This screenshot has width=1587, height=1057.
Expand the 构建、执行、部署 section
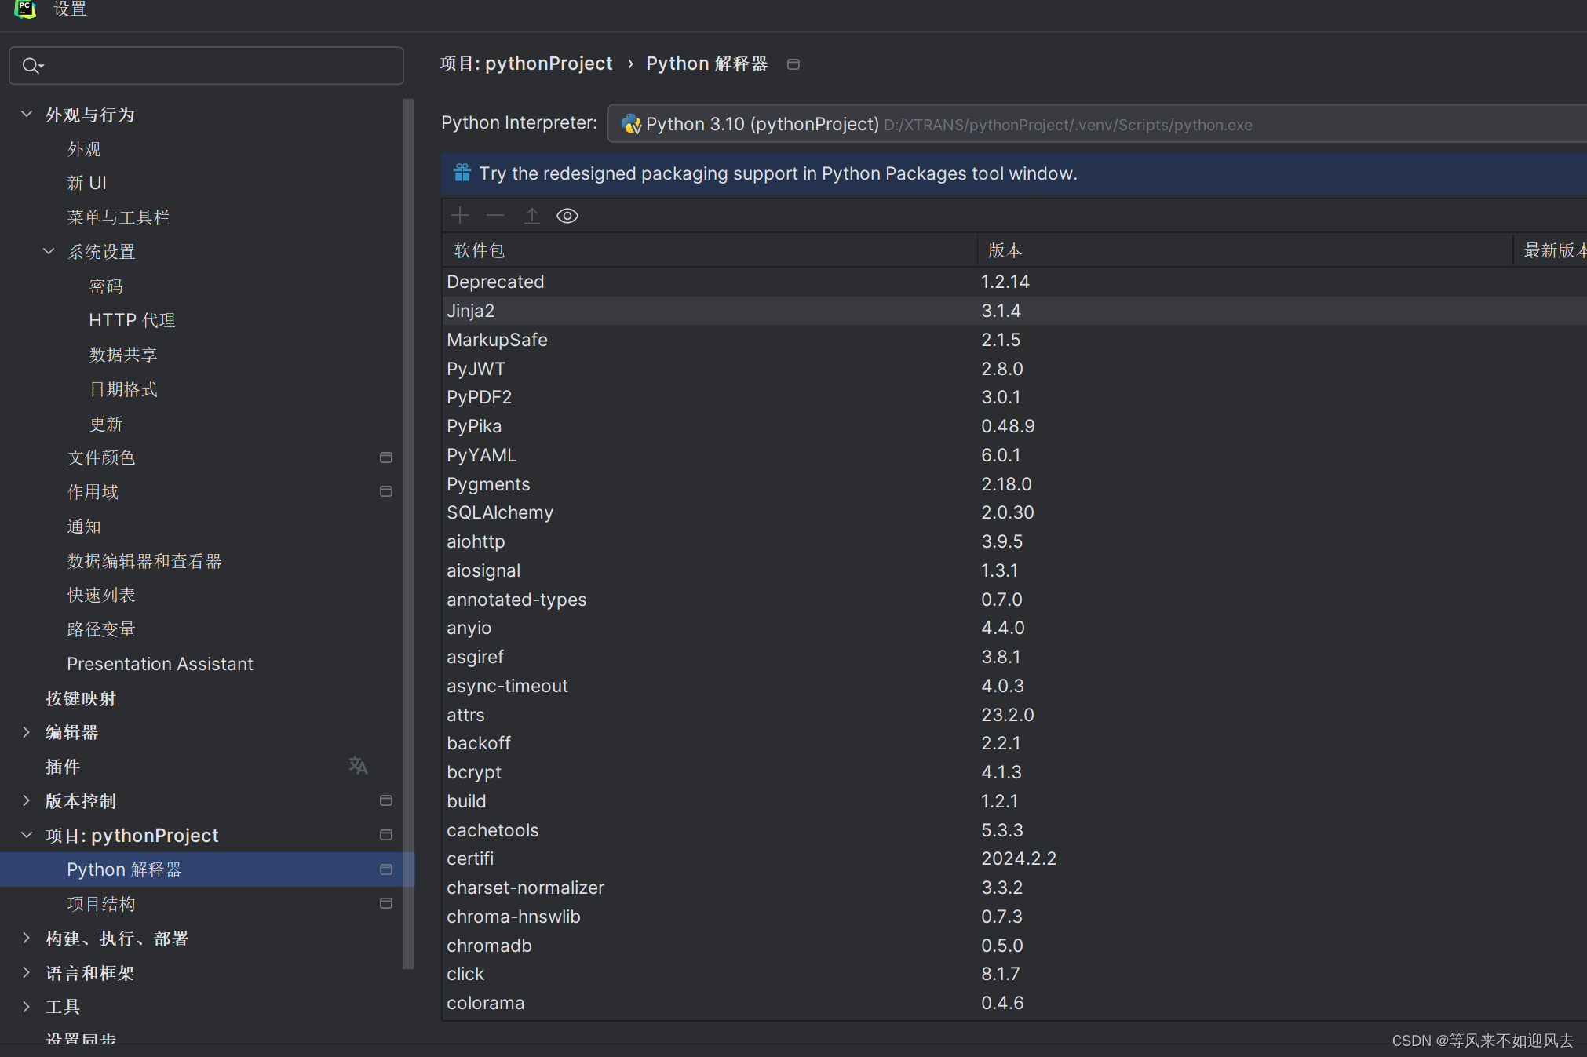27,938
